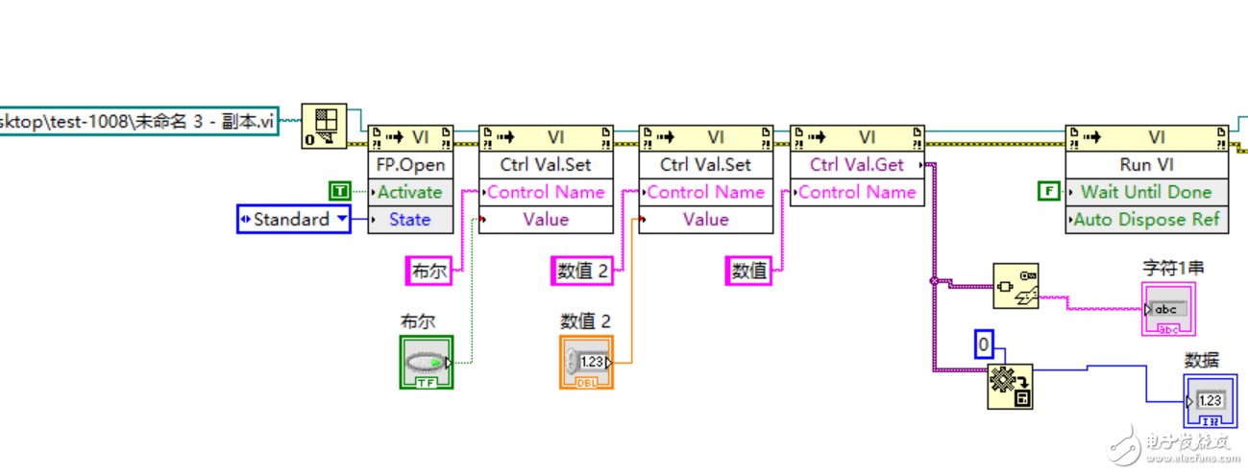Toggle the False boolean constant near Run VI
1248x474 pixels.
point(1048,191)
